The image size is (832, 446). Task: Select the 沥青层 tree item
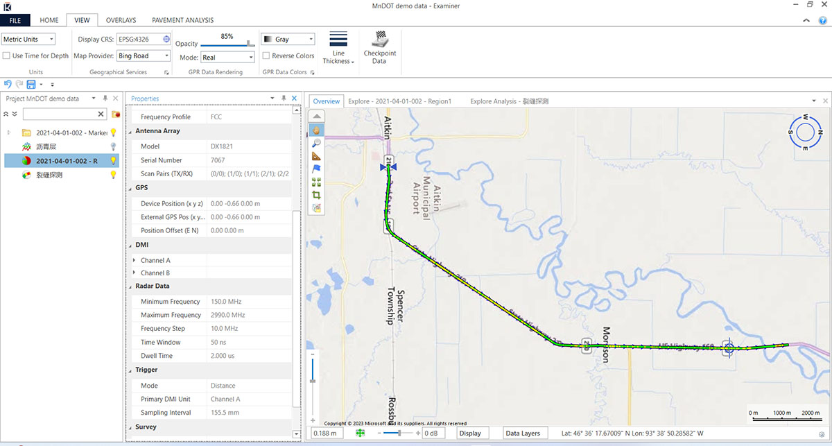pyautogui.click(x=46, y=146)
